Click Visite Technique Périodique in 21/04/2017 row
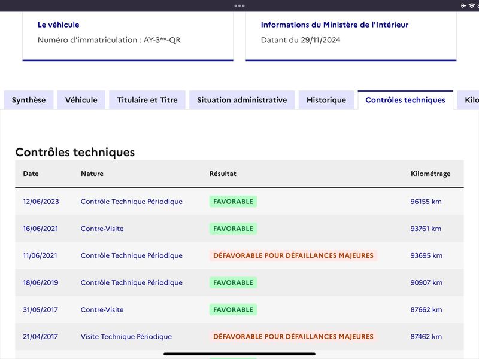Screen dimensions: 479x359 [x=126, y=336]
